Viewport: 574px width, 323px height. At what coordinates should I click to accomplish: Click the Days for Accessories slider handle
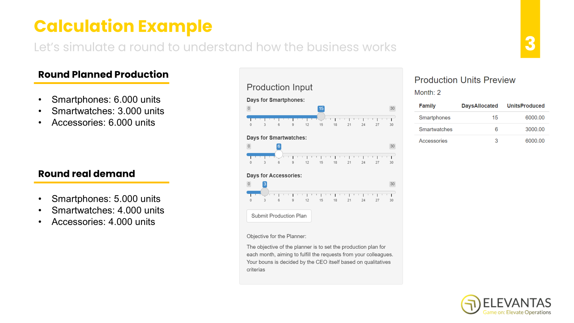tap(265, 192)
